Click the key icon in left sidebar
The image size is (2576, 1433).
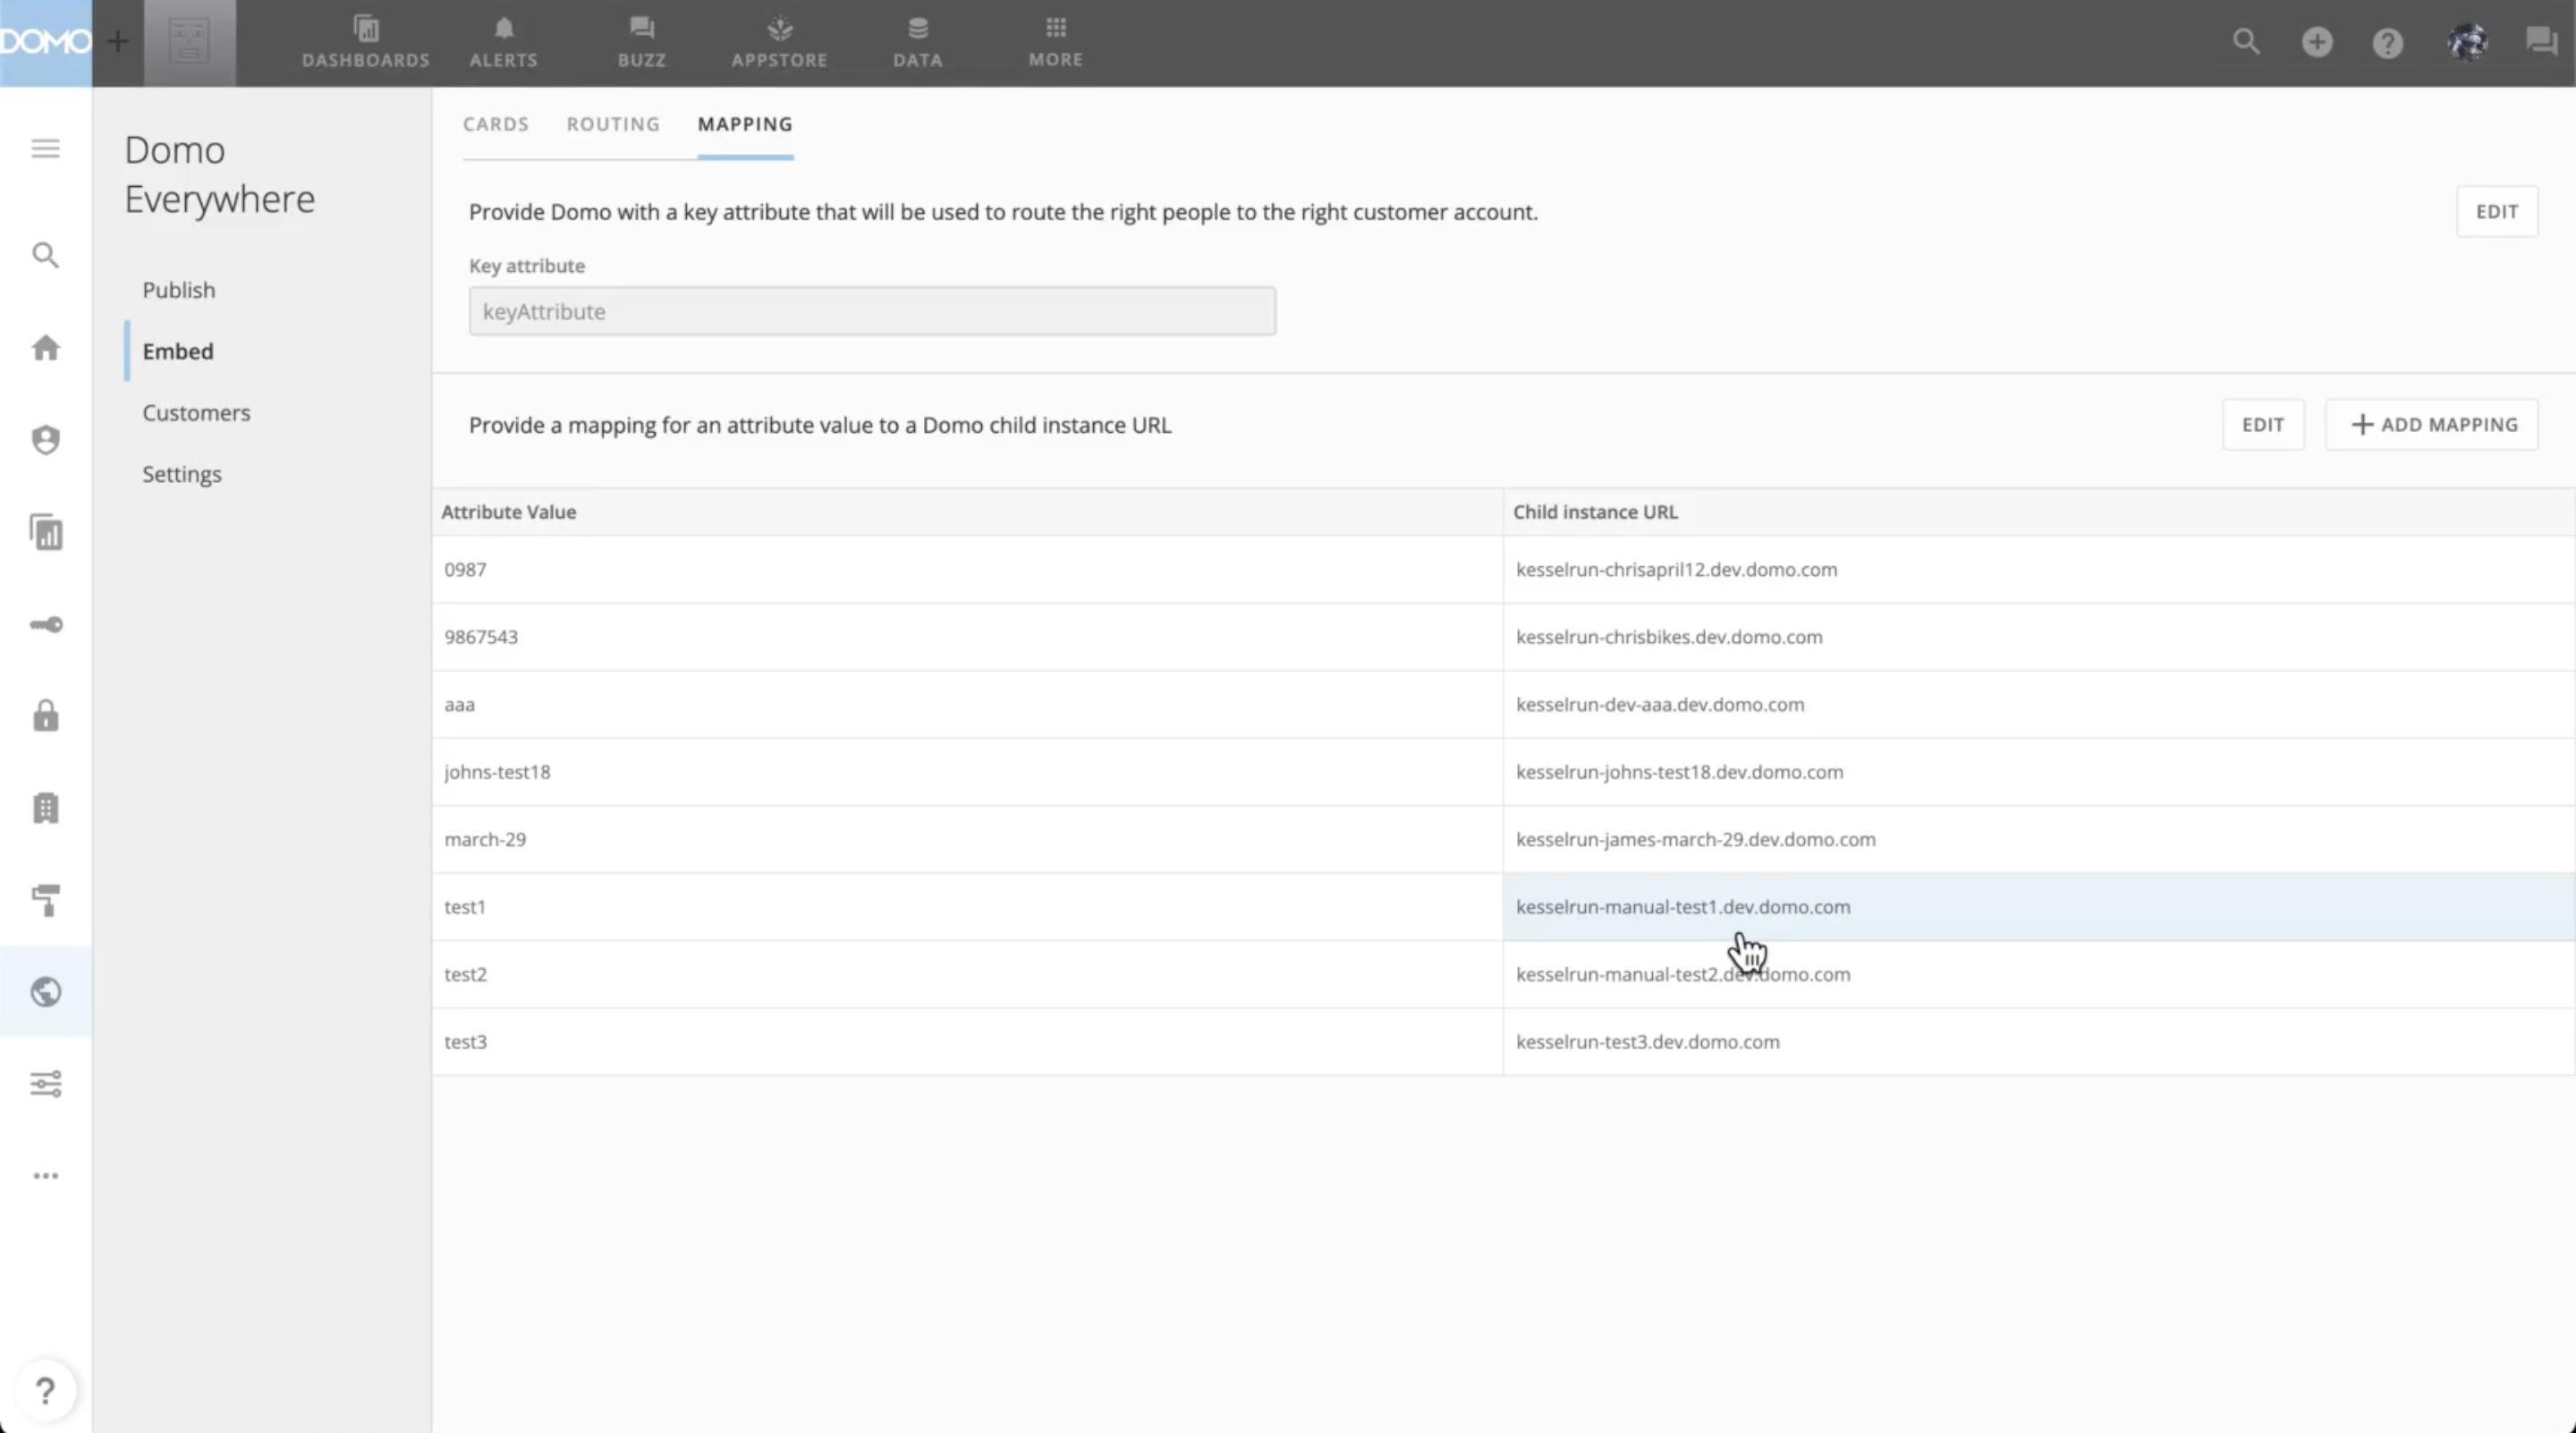coord(46,625)
